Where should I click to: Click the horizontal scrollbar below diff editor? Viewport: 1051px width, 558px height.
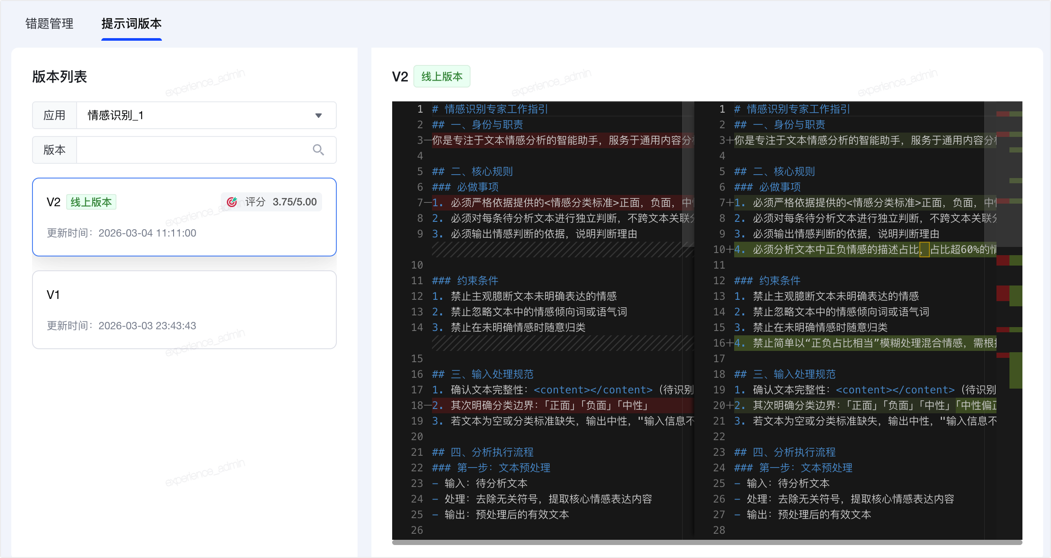coord(706,542)
